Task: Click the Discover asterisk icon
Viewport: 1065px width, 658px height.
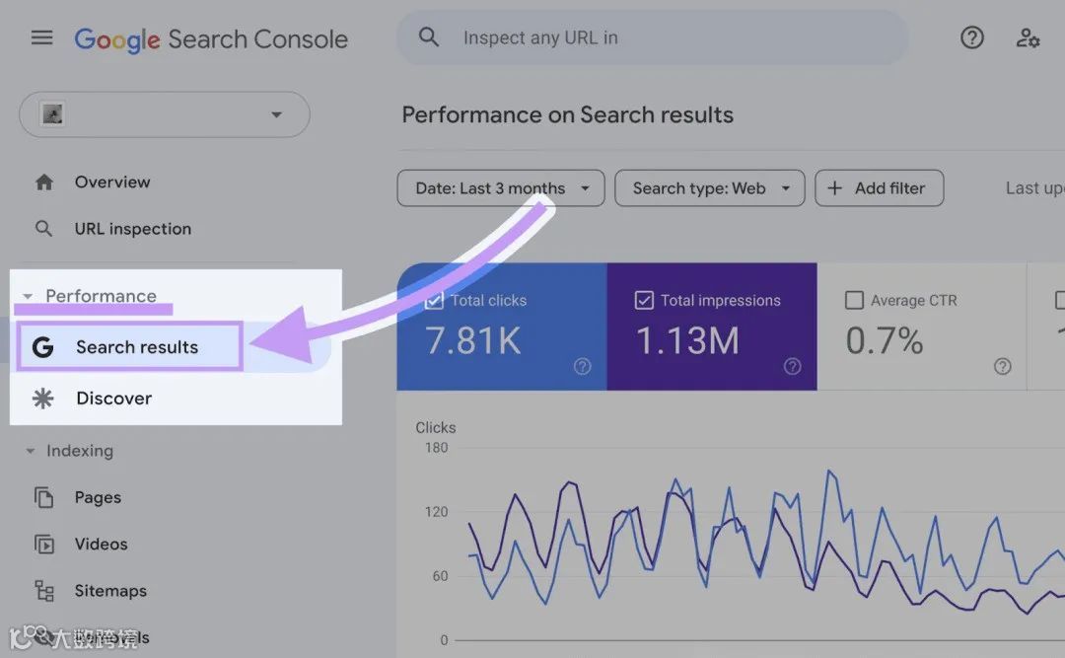Action: [43, 399]
